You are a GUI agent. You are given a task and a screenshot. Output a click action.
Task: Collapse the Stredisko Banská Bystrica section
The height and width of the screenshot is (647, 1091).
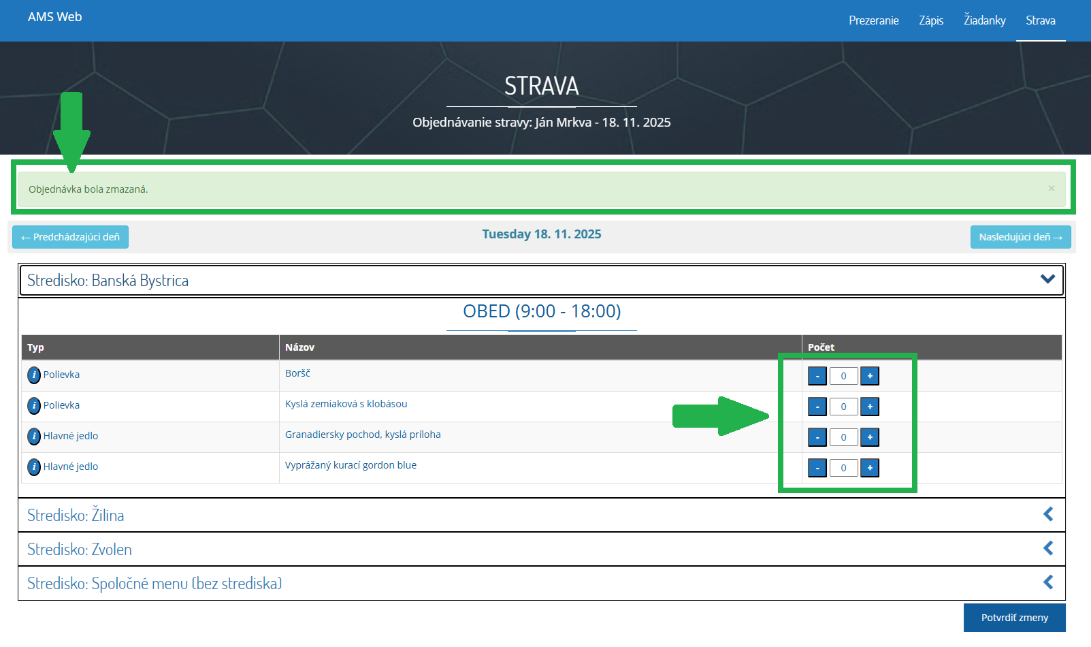tap(1047, 279)
